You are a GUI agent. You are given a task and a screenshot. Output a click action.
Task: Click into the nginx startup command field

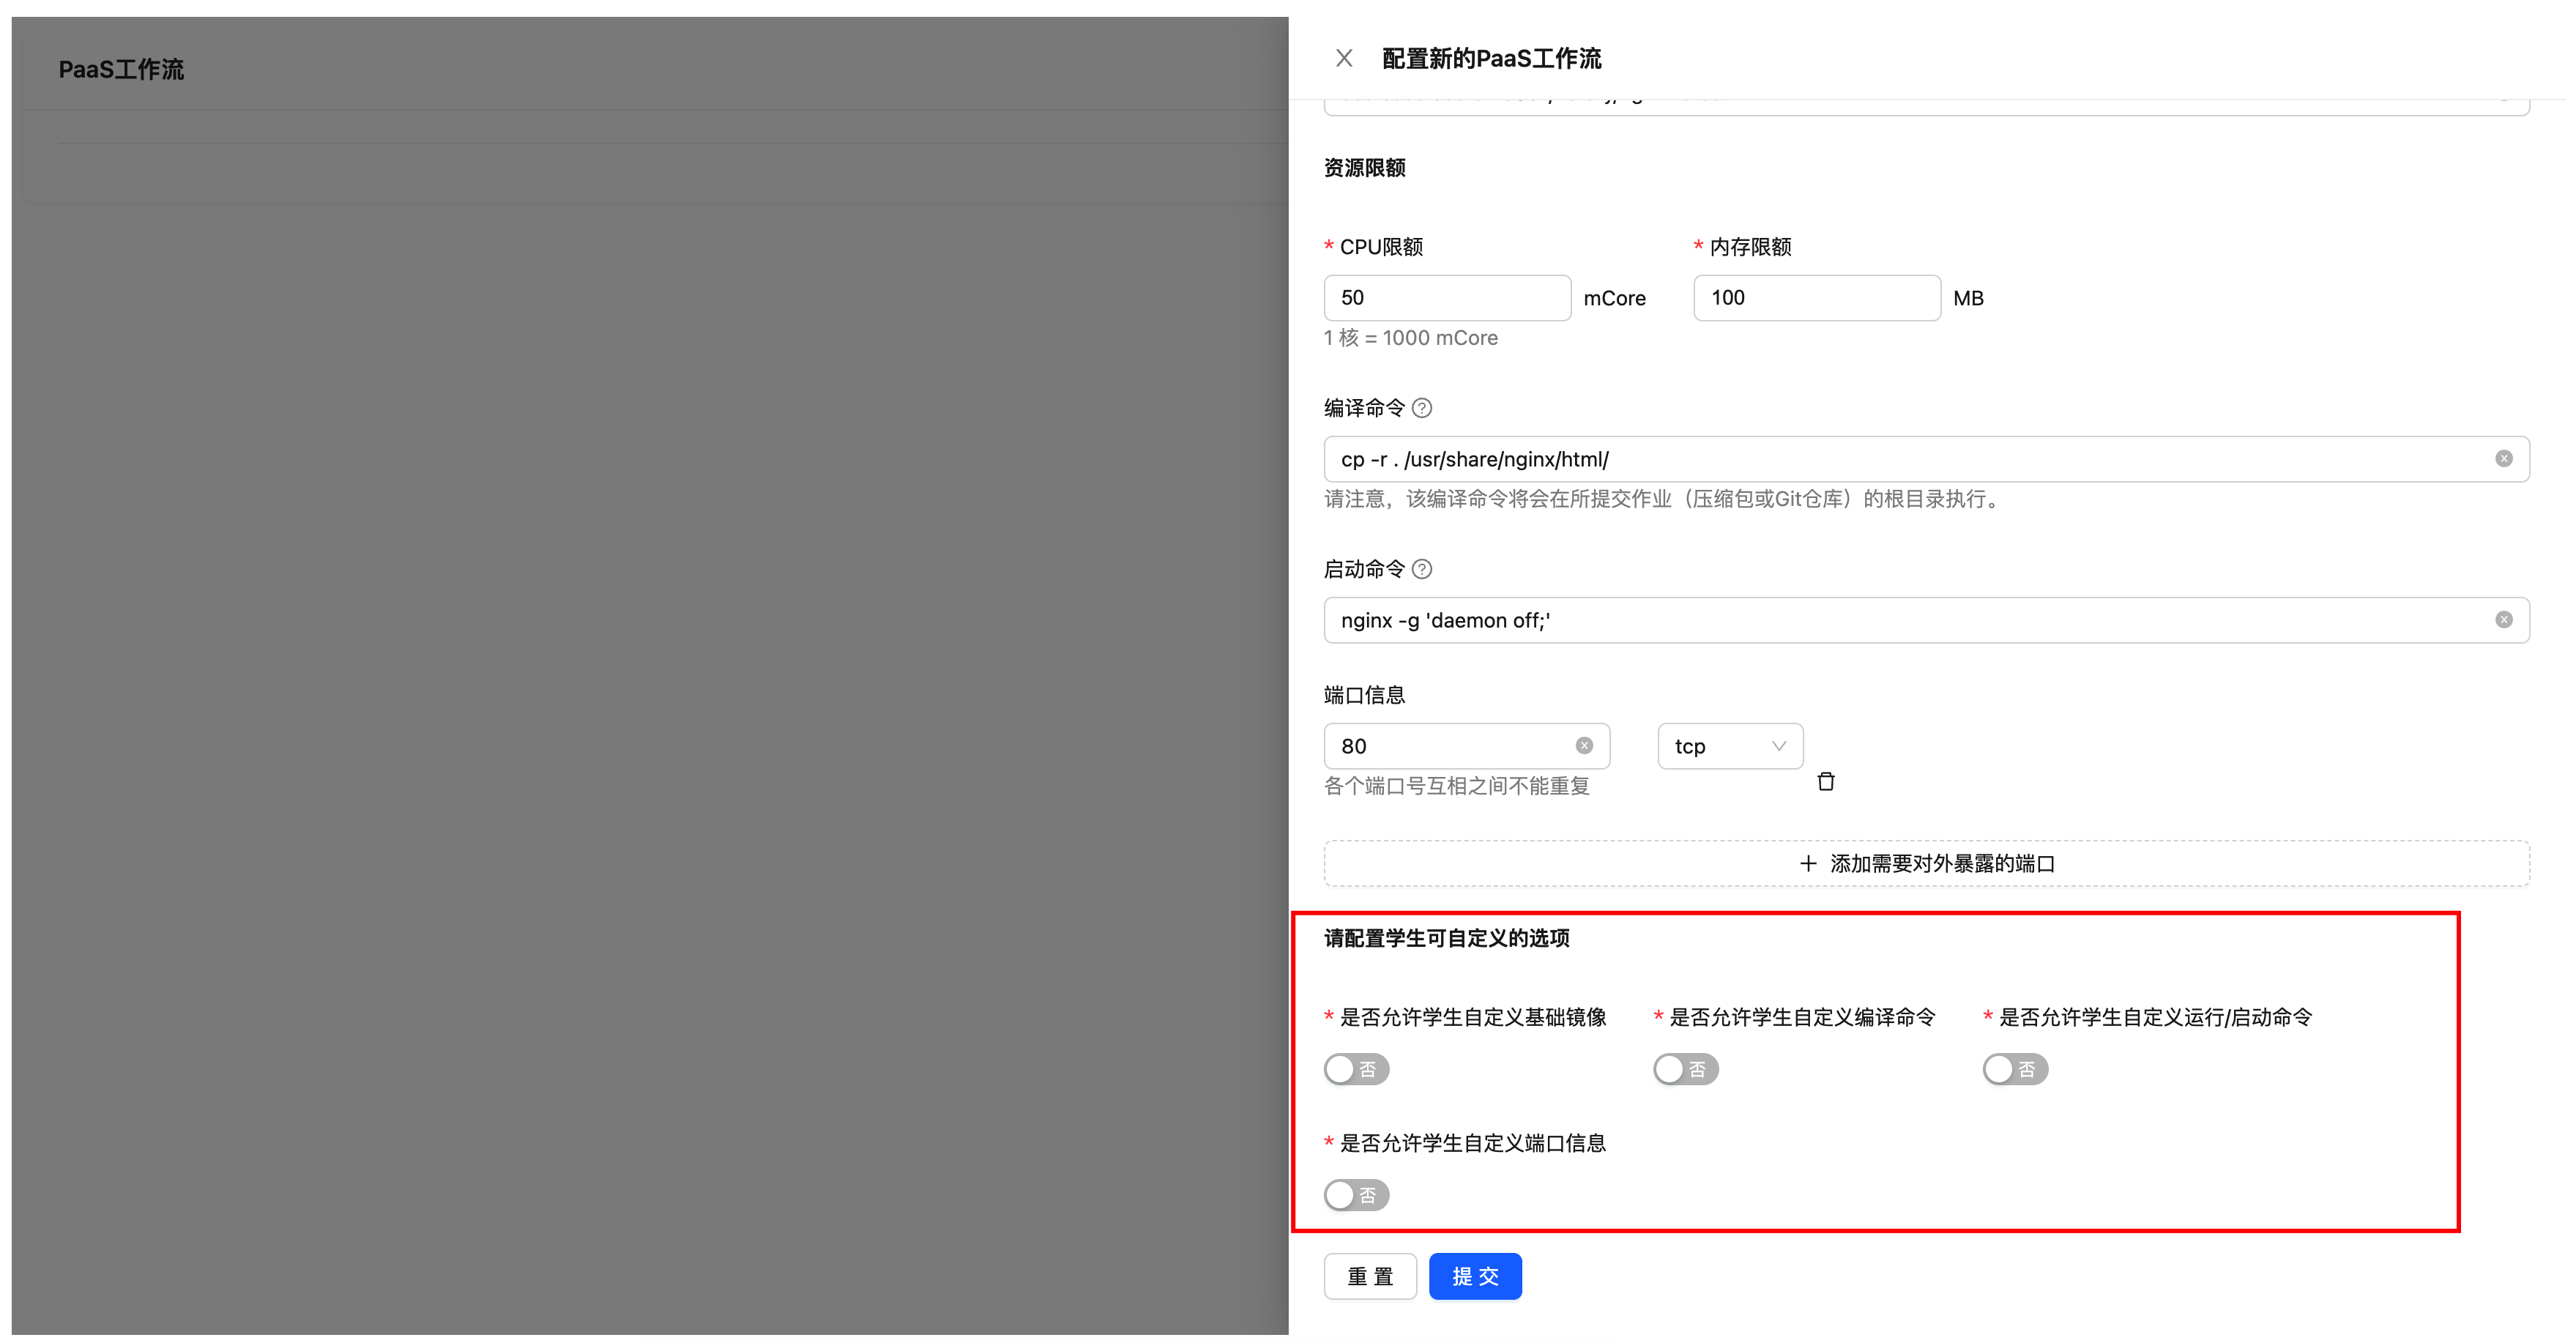[1900, 620]
